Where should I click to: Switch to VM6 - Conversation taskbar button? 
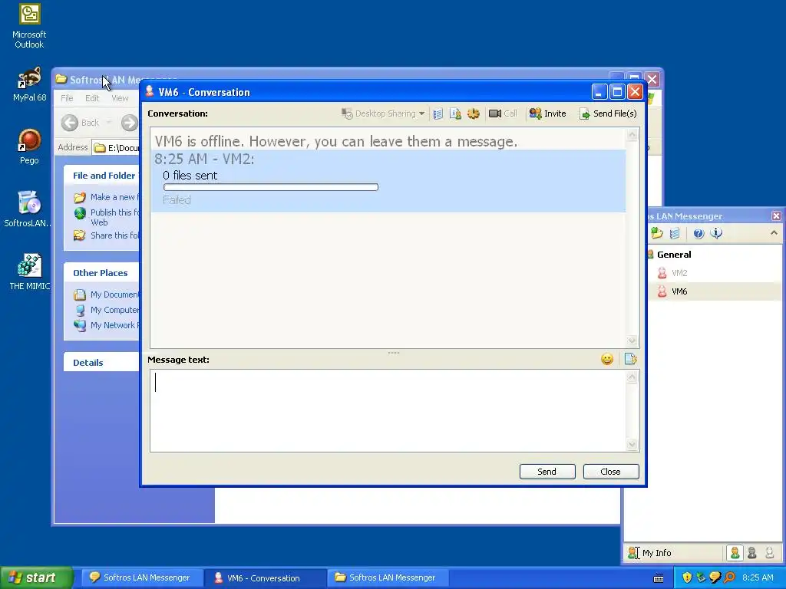(x=264, y=577)
